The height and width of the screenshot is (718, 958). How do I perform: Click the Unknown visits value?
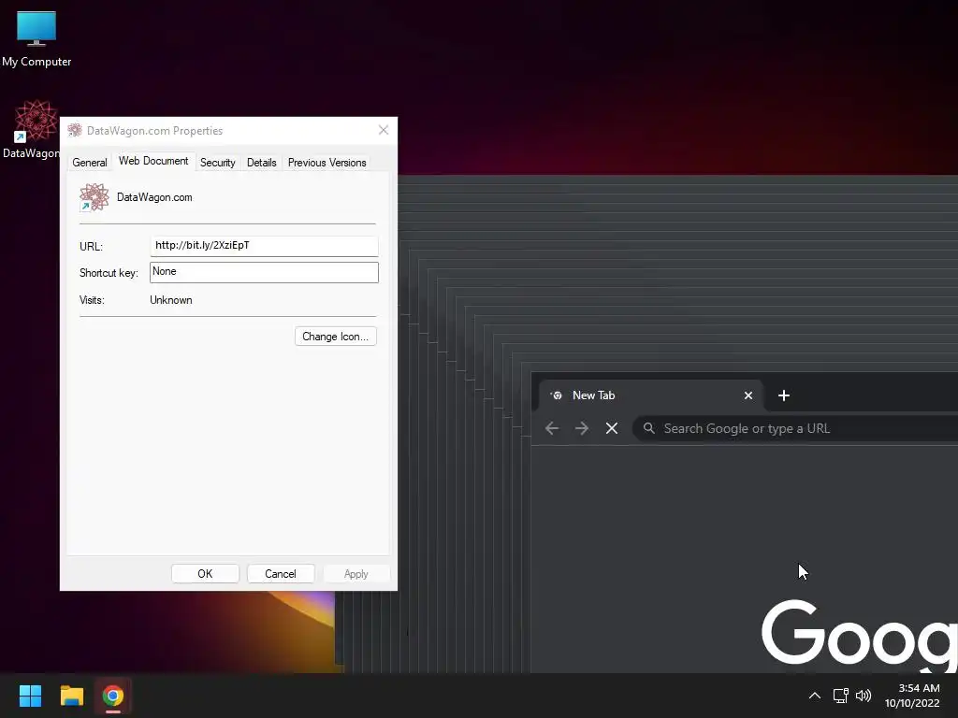(171, 300)
